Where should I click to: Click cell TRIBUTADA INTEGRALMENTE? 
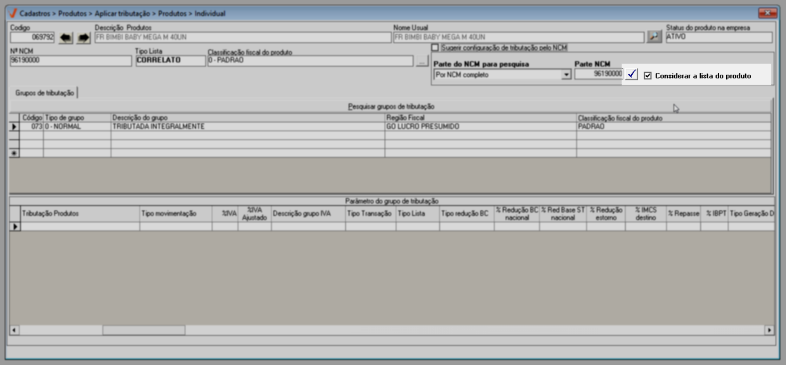pyautogui.click(x=248, y=127)
